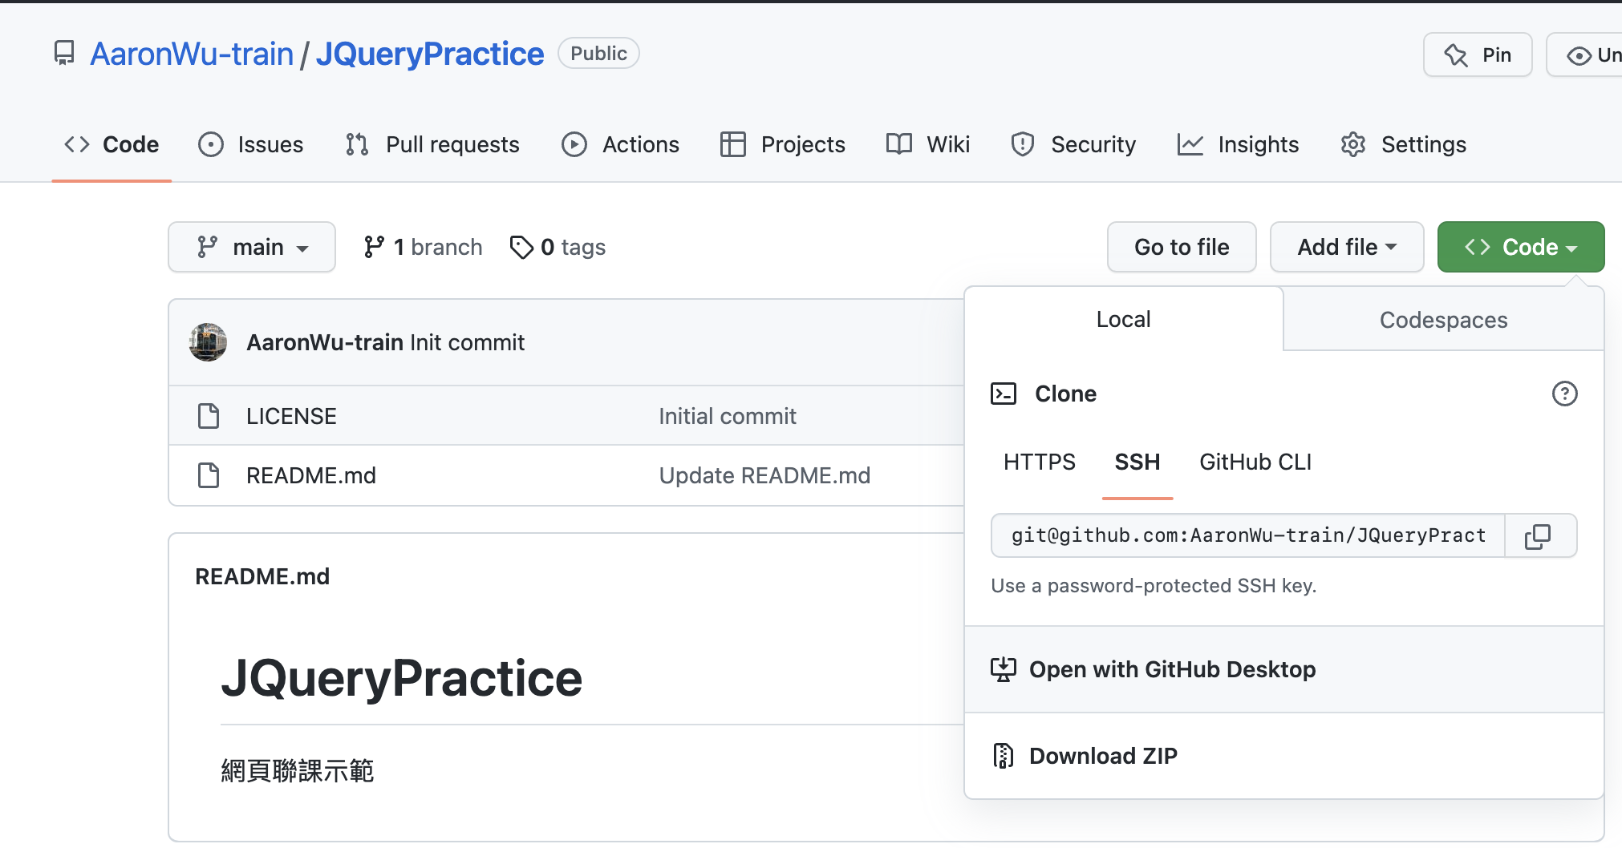Click the terminal icon beside Clone
This screenshot has width=1622, height=848.
[1004, 394]
